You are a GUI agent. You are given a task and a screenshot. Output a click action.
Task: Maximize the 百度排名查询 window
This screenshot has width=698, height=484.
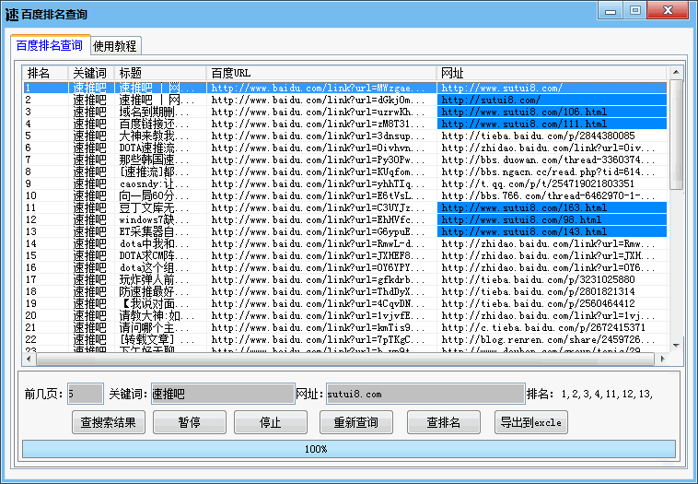(x=634, y=11)
